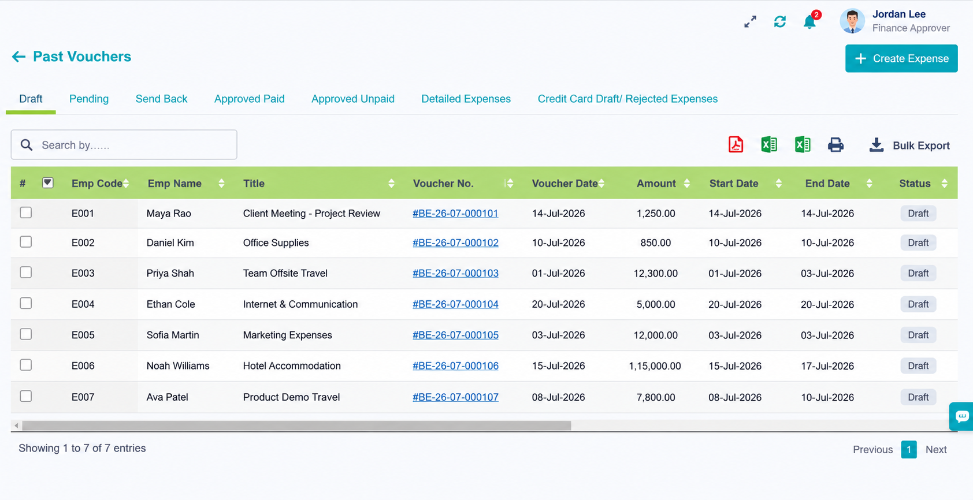Screen dimensions: 973x500
Task: Check the box for Maya Rao row
Action: click(x=26, y=212)
